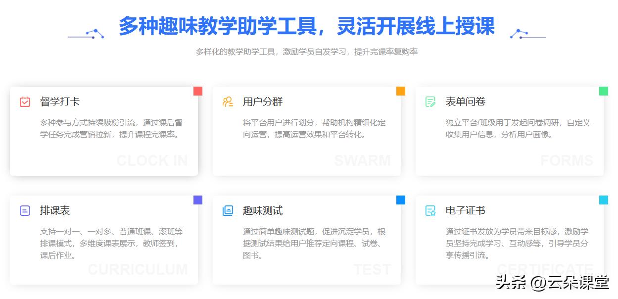The width and height of the screenshot is (618, 299).
Task: Select the orange corner marker on 用户分群 card
Action: pyautogui.click(x=400, y=91)
